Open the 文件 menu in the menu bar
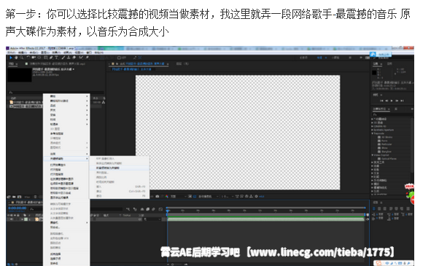 pyautogui.click(x=11, y=52)
